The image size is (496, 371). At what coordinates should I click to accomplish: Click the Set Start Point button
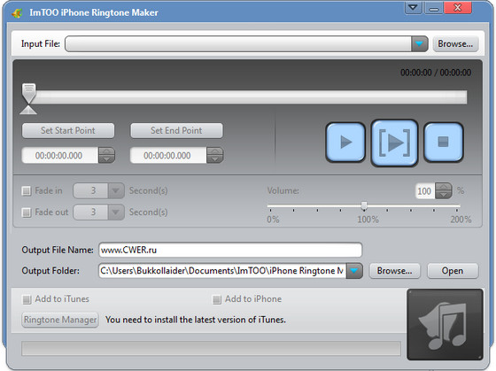click(68, 131)
